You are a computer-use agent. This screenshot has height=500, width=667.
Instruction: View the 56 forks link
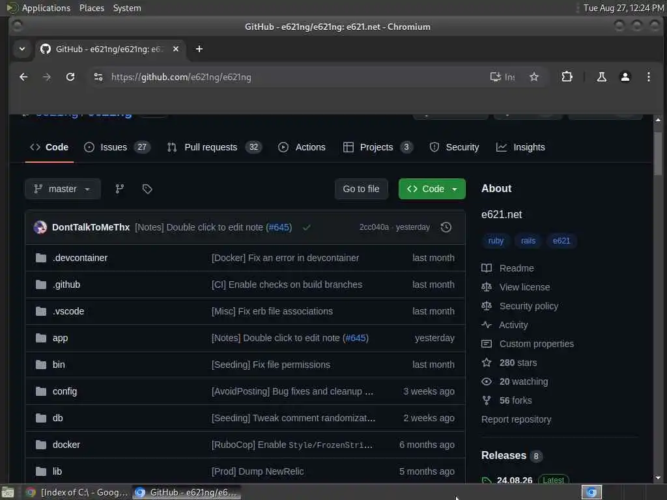click(x=507, y=400)
